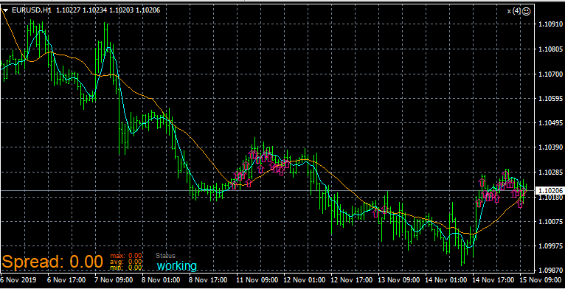Click the 1.10285 price axis label
The height and width of the screenshot is (289, 565).
[550, 172]
